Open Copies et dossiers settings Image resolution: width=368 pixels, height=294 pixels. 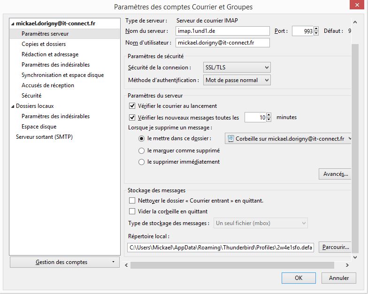coord(44,44)
